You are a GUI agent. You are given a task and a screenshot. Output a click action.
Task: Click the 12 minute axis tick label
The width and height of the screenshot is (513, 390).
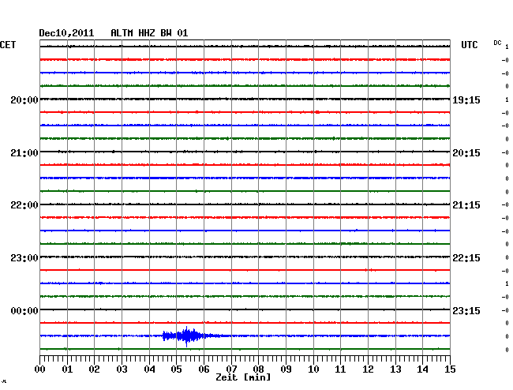pyautogui.click(x=368, y=369)
